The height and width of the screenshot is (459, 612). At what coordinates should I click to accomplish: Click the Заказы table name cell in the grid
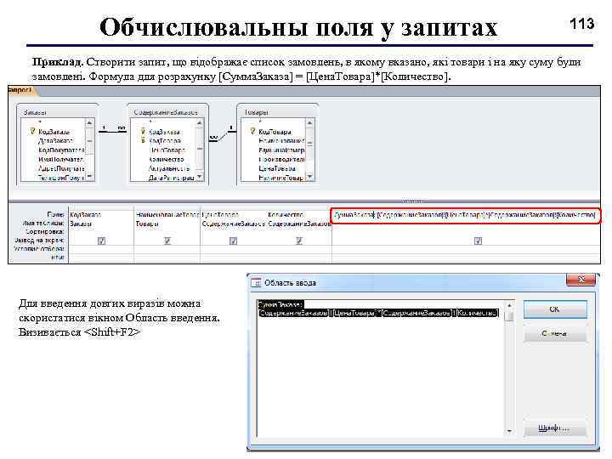[101, 224]
